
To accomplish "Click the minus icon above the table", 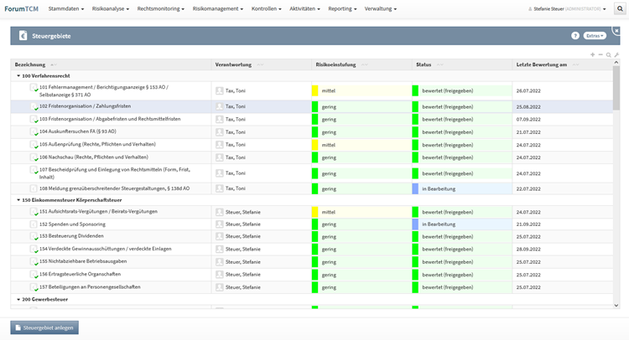I will point(600,54).
